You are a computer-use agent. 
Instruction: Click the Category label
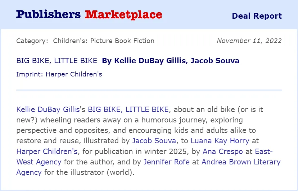coord(32,41)
